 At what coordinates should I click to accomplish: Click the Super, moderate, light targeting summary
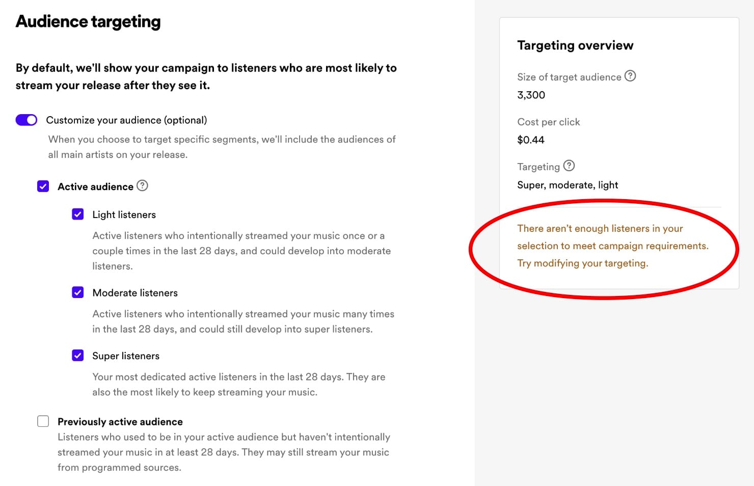point(568,185)
